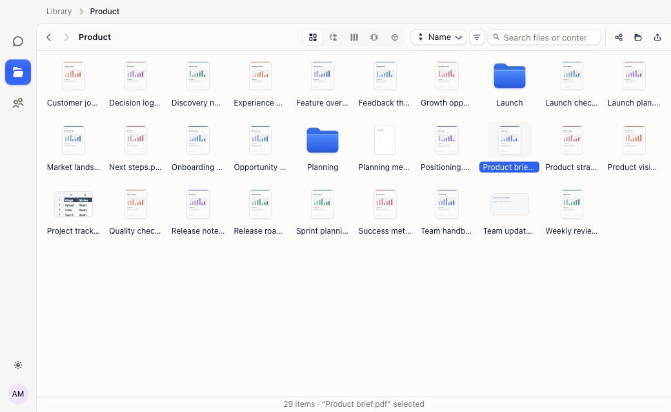Click the share nodes icon
671x412 pixels.
coord(618,37)
